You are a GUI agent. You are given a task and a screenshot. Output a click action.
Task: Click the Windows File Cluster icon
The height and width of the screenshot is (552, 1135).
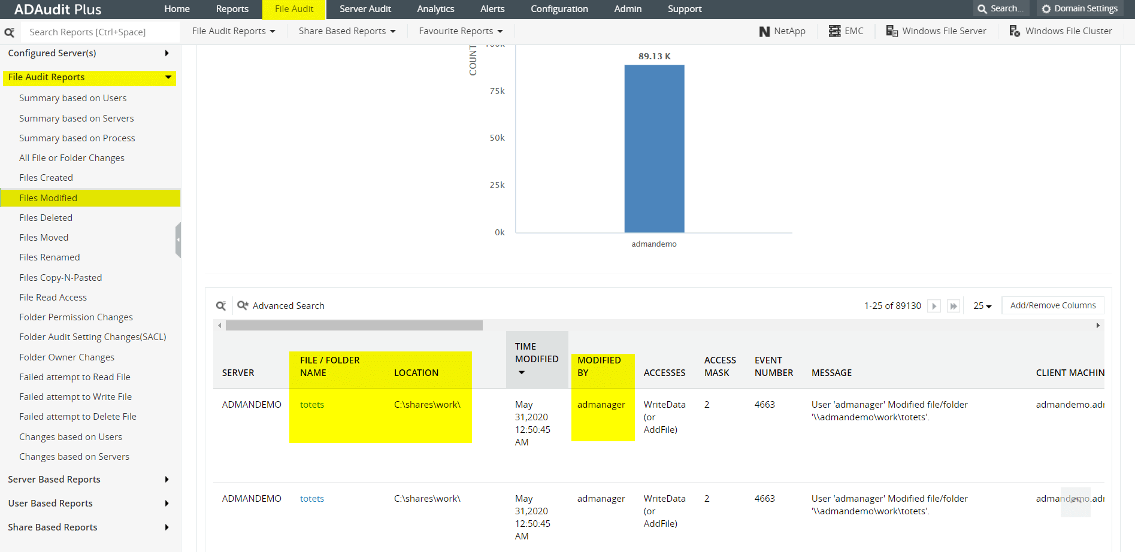pos(1014,31)
